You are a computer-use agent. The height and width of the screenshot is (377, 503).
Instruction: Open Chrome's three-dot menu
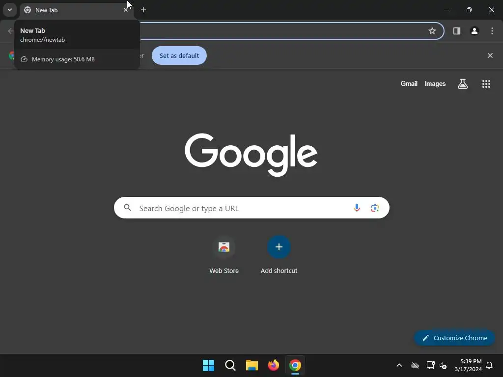click(492, 31)
